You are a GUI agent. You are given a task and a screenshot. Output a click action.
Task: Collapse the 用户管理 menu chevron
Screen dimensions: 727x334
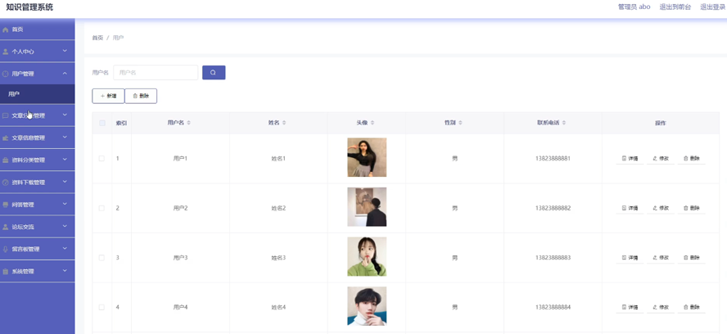point(65,74)
